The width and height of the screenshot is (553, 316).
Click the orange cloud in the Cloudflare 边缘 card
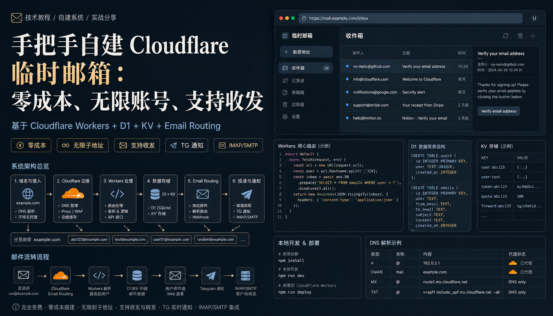click(73, 193)
